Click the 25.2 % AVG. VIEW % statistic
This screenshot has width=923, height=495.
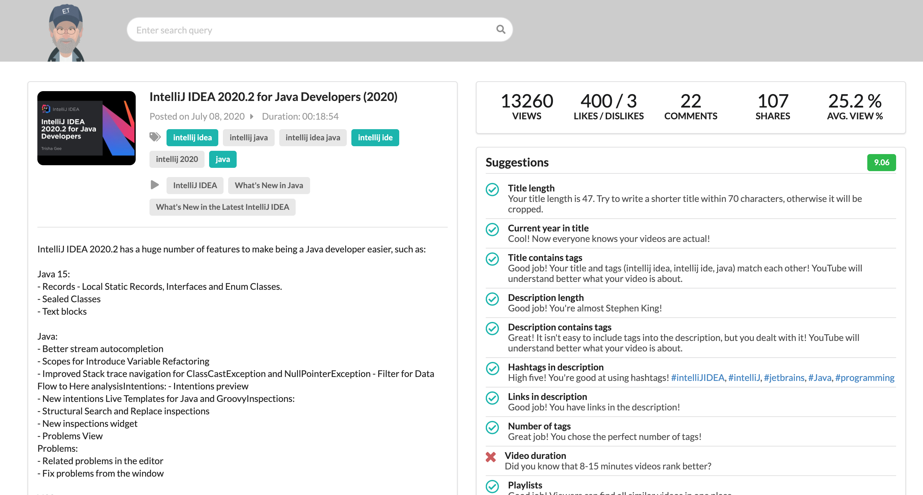click(854, 107)
